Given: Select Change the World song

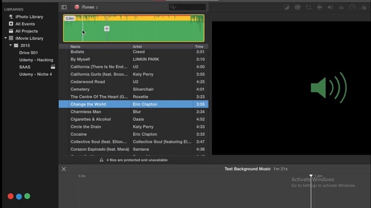Looking at the screenshot, I should pyautogui.click(x=134, y=104).
